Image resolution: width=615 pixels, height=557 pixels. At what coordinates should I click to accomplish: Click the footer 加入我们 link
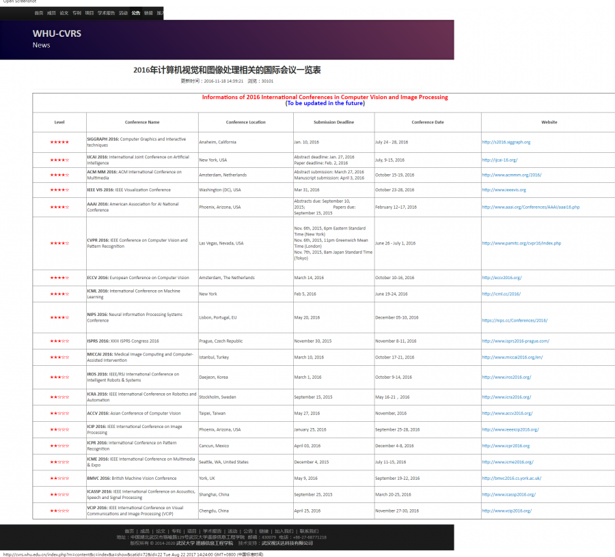pyautogui.click(x=284, y=531)
